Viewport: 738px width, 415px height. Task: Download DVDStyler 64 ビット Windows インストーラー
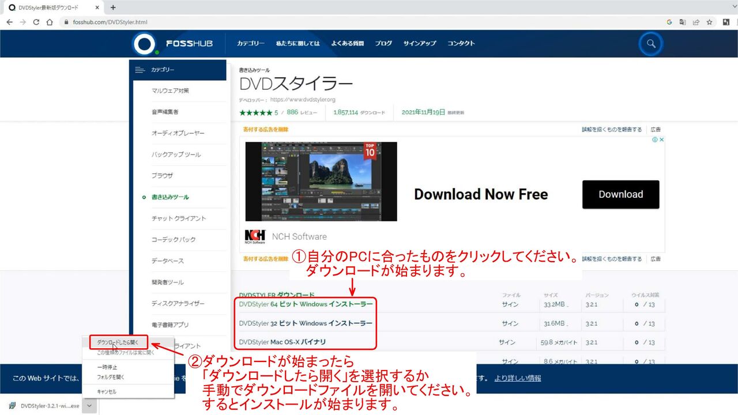[306, 304]
